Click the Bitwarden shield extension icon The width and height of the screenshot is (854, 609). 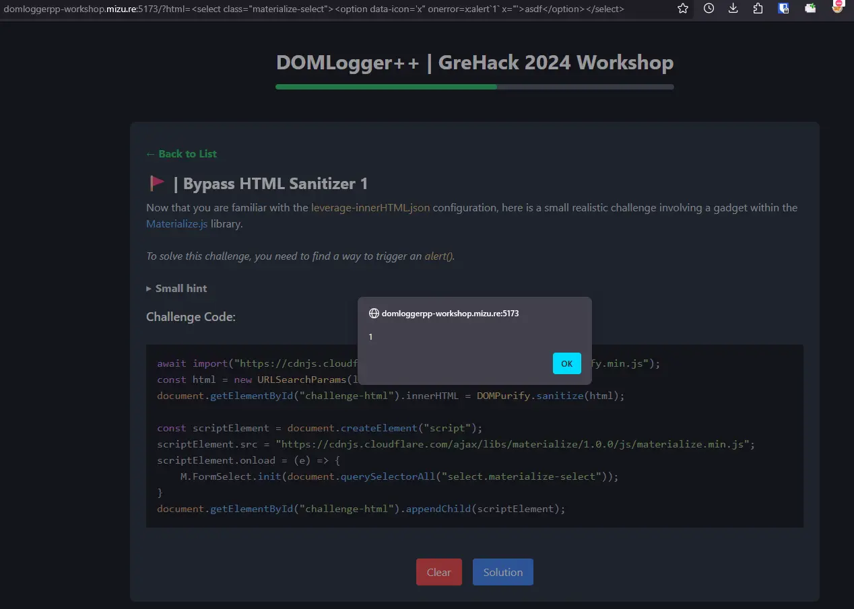pyautogui.click(x=784, y=9)
